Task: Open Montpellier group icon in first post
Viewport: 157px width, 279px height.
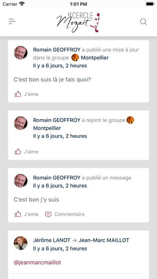Action: [75, 58]
